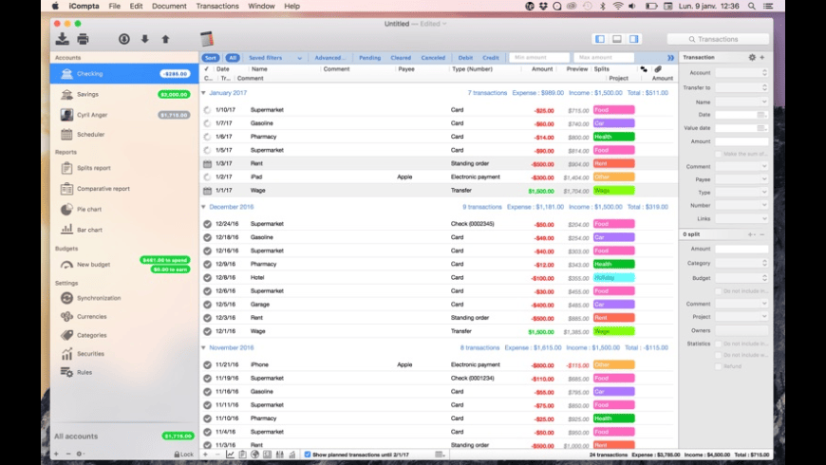Click the down arrow toolbar icon

[x=145, y=39]
